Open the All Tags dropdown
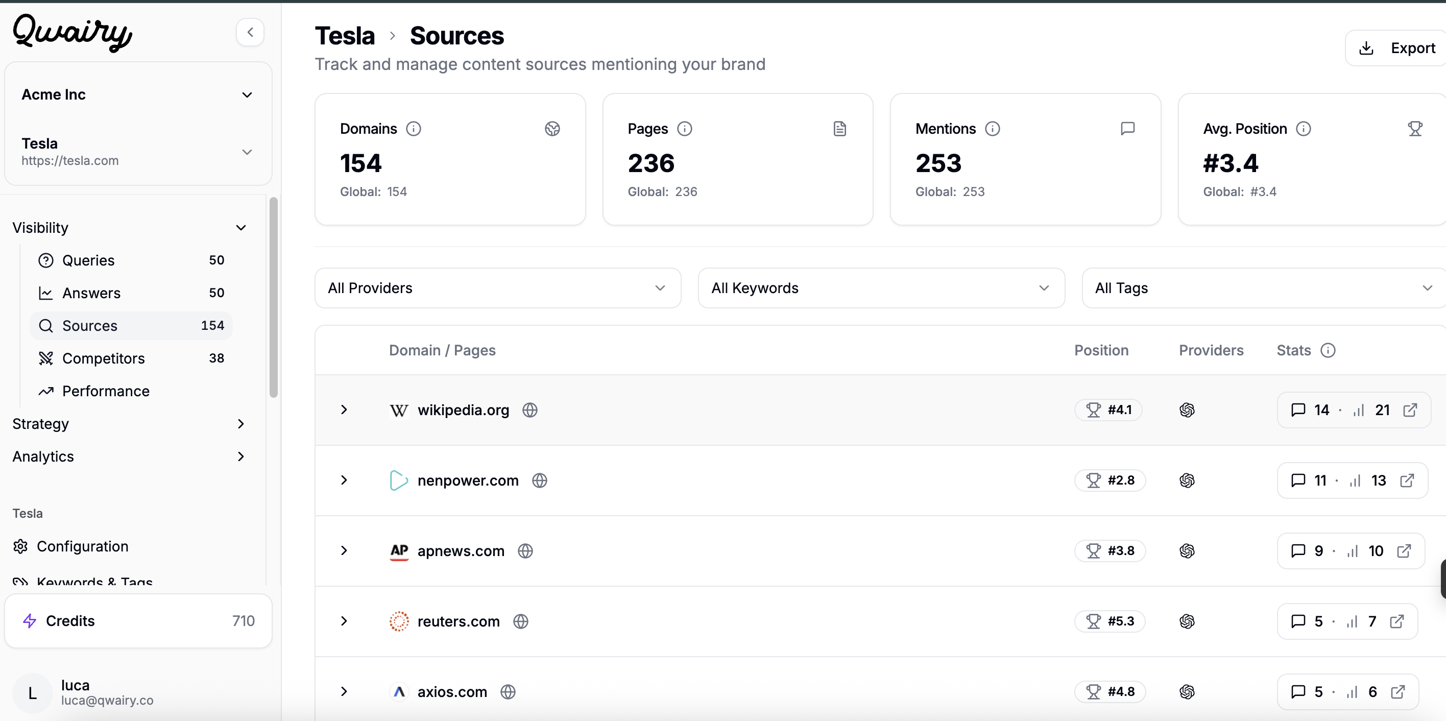 click(x=1264, y=288)
